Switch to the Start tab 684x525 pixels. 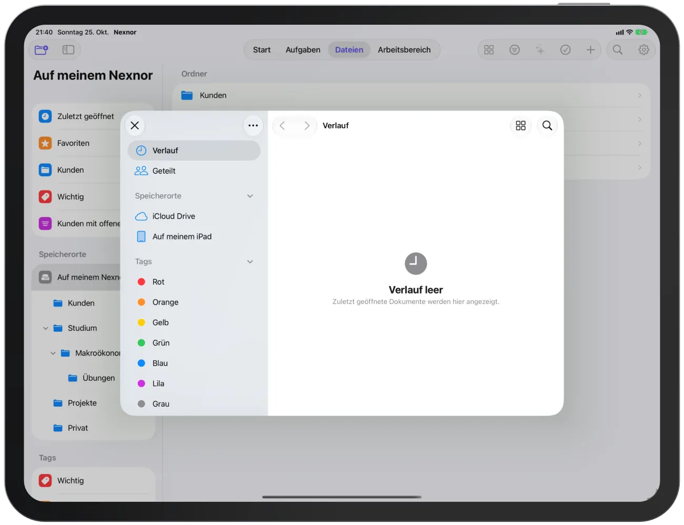(261, 50)
